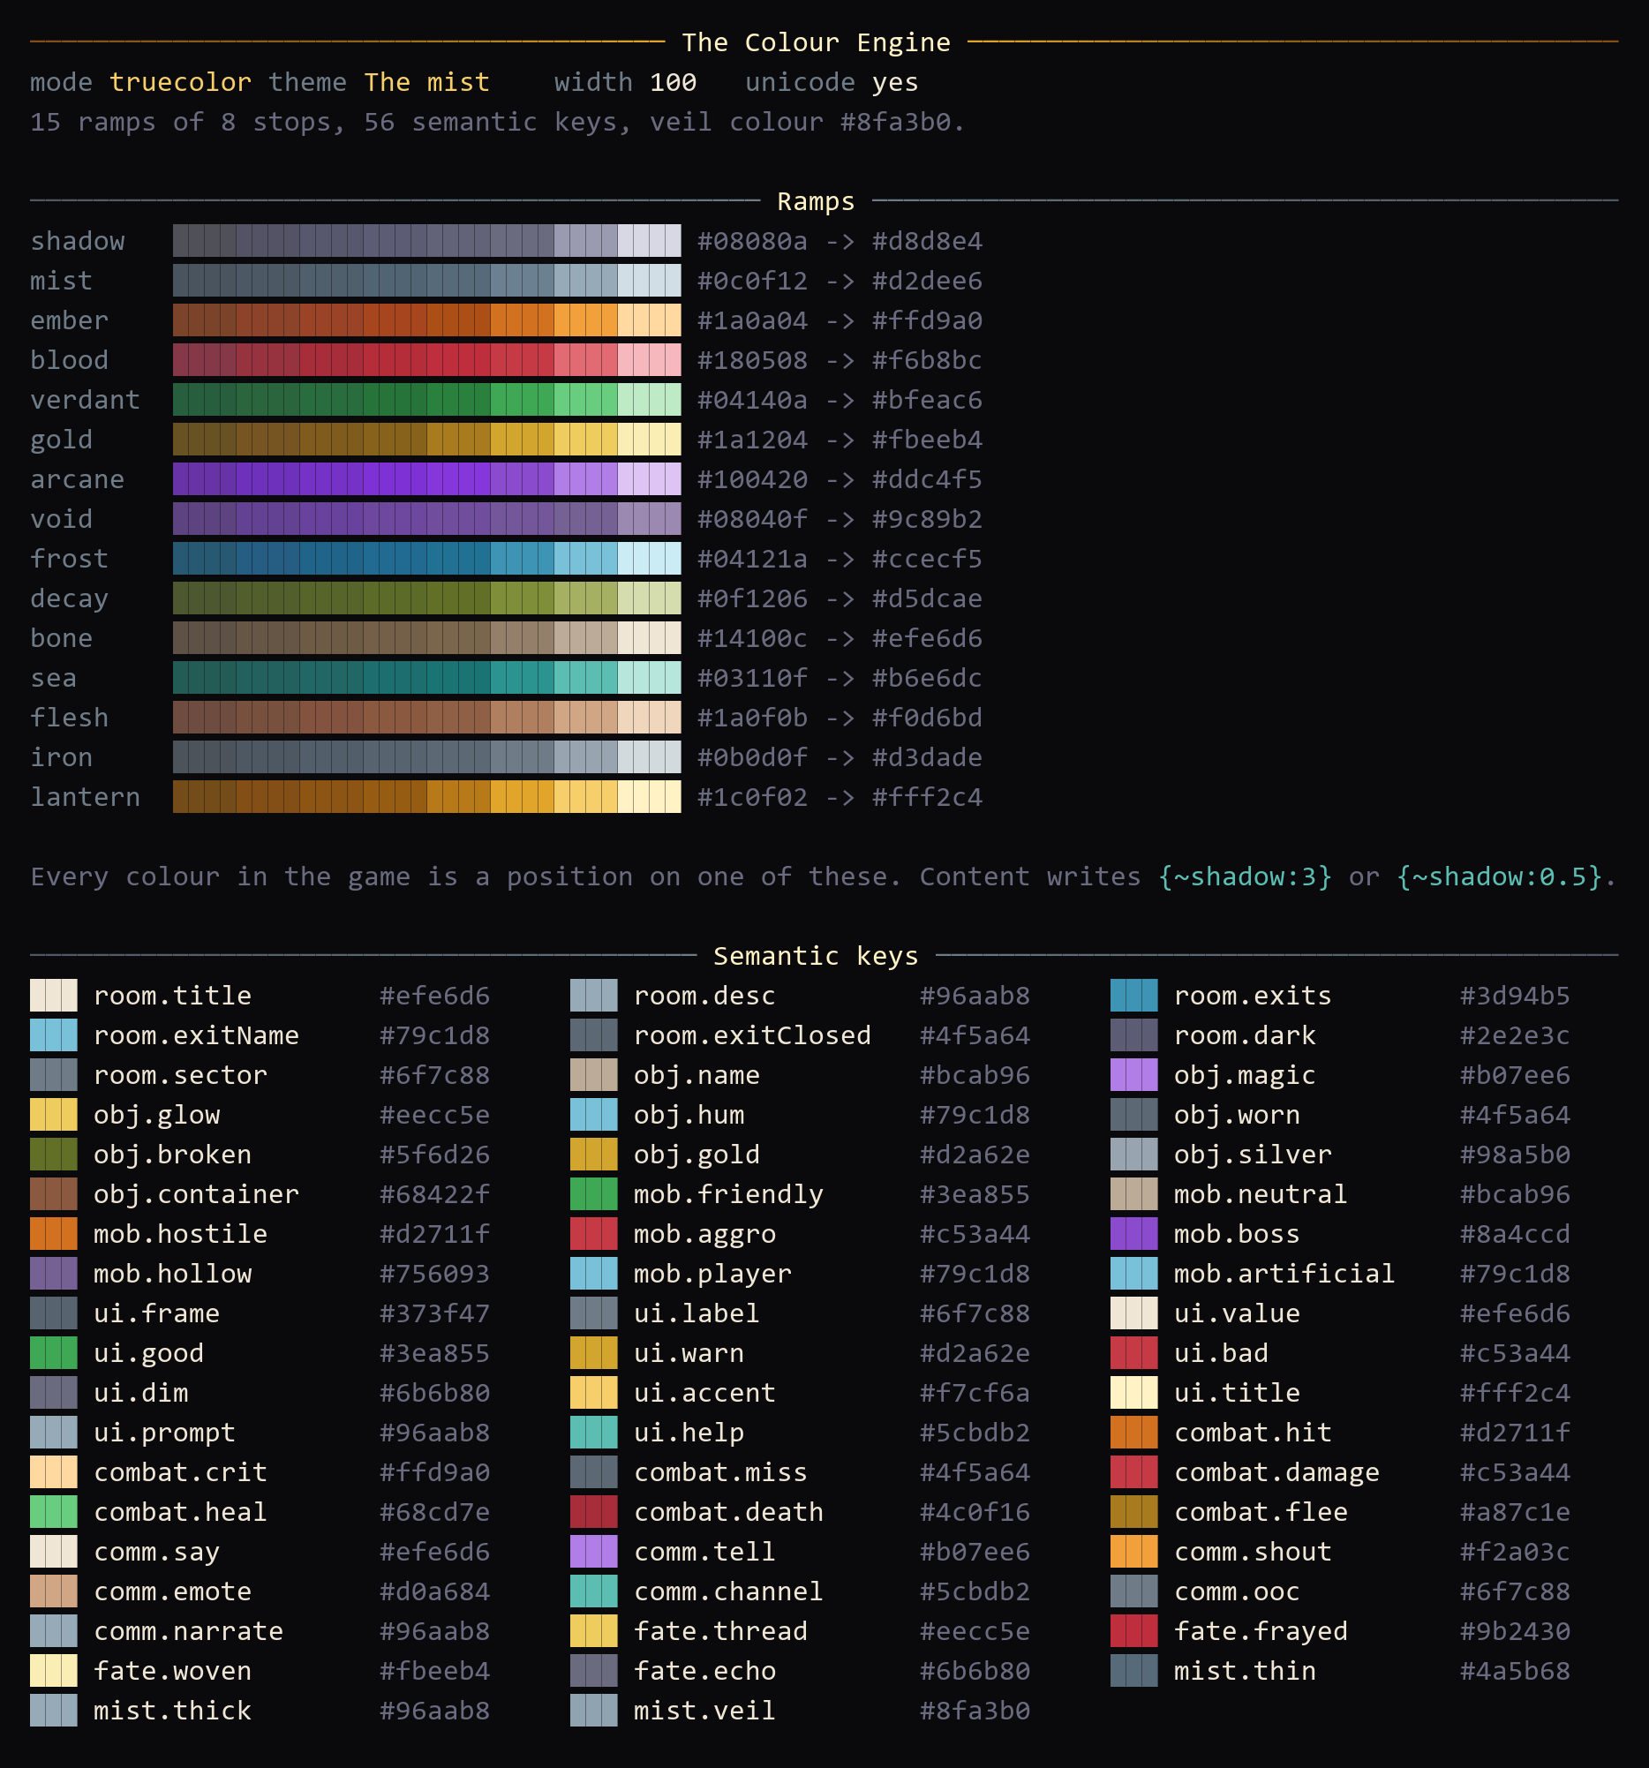Click the 'mist.thick' key label
1649x1768 pixels.
[172, 1711]
